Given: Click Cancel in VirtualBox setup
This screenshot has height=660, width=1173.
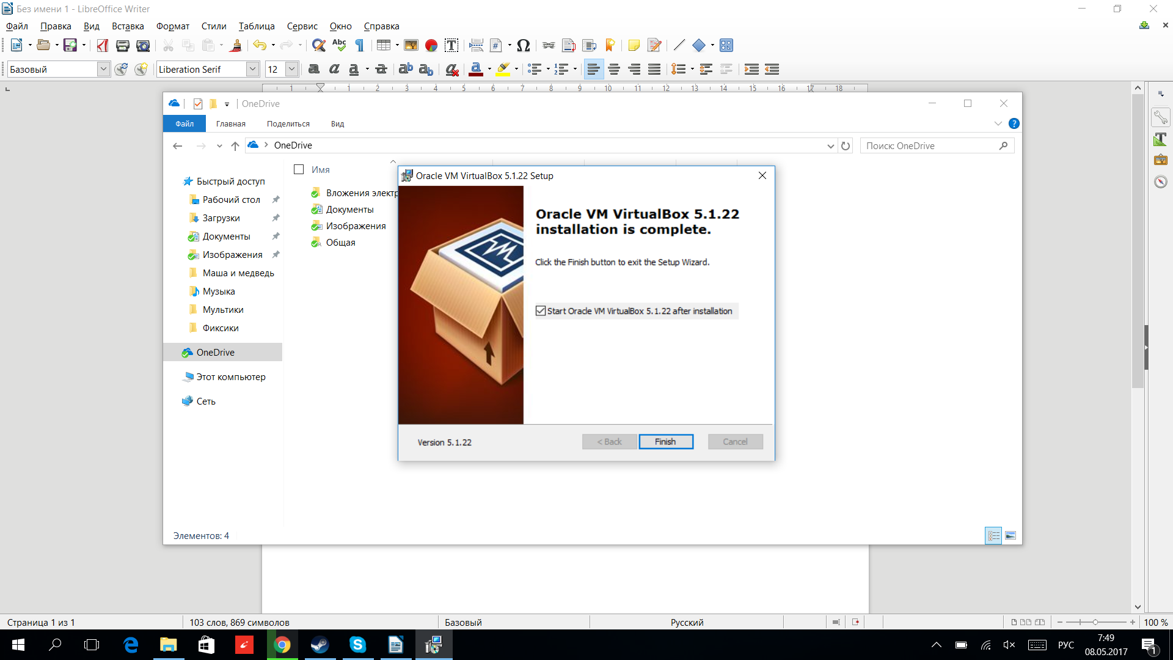Looking at the screenshot, I should (735, 442).
